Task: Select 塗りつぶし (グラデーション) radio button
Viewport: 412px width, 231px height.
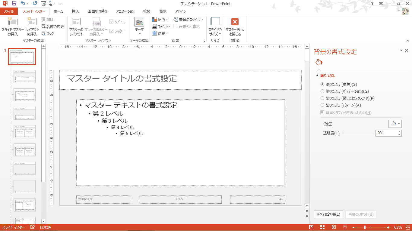Action: [x=322, y=91]
